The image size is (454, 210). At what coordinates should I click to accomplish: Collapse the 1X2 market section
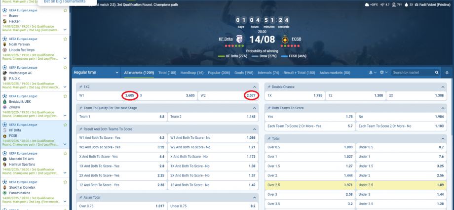pos(255,87)
